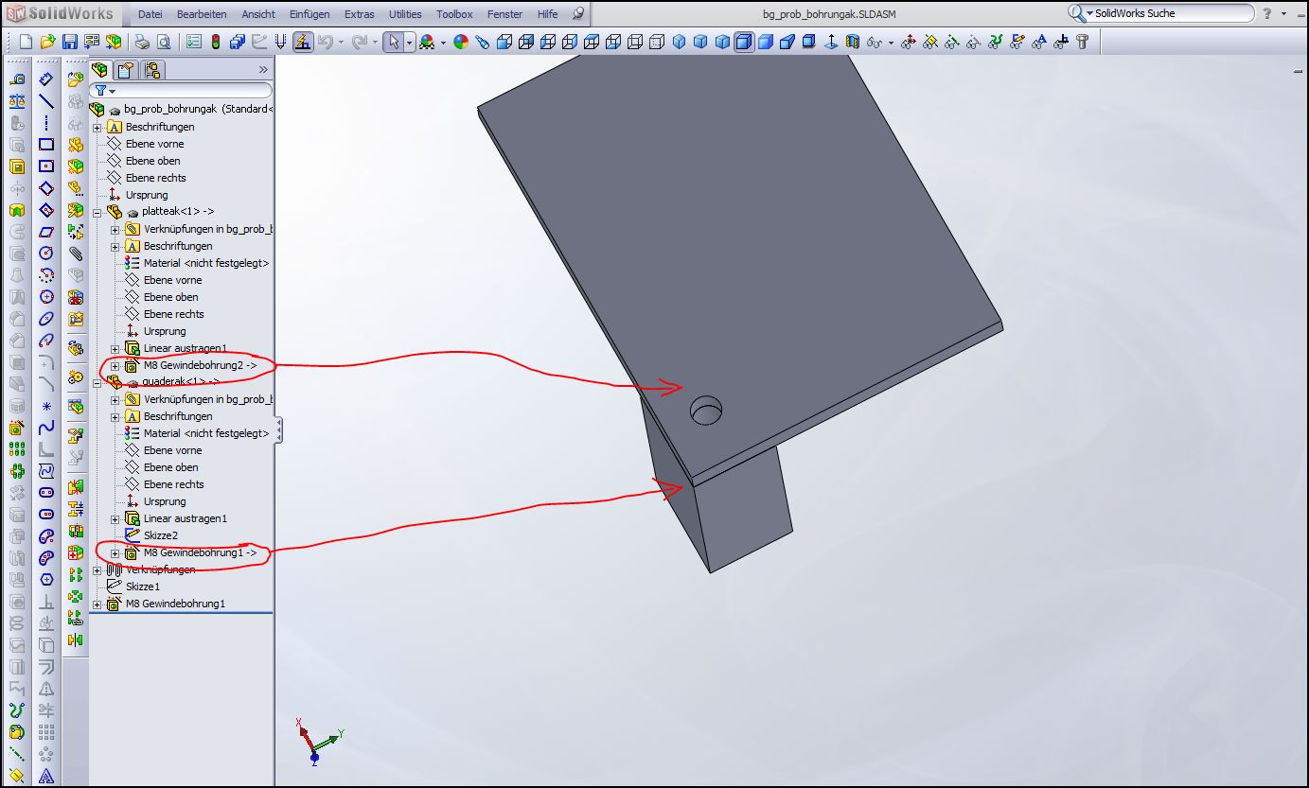Collapse the platteak<1> component node
This screenshot has height=788, width=1309.
tap(97, 213)
